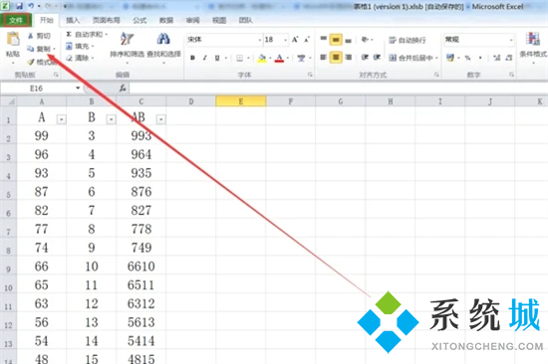Toggle Align Text Right
This screenshot has height=364, width=548.
coord(348,57)
